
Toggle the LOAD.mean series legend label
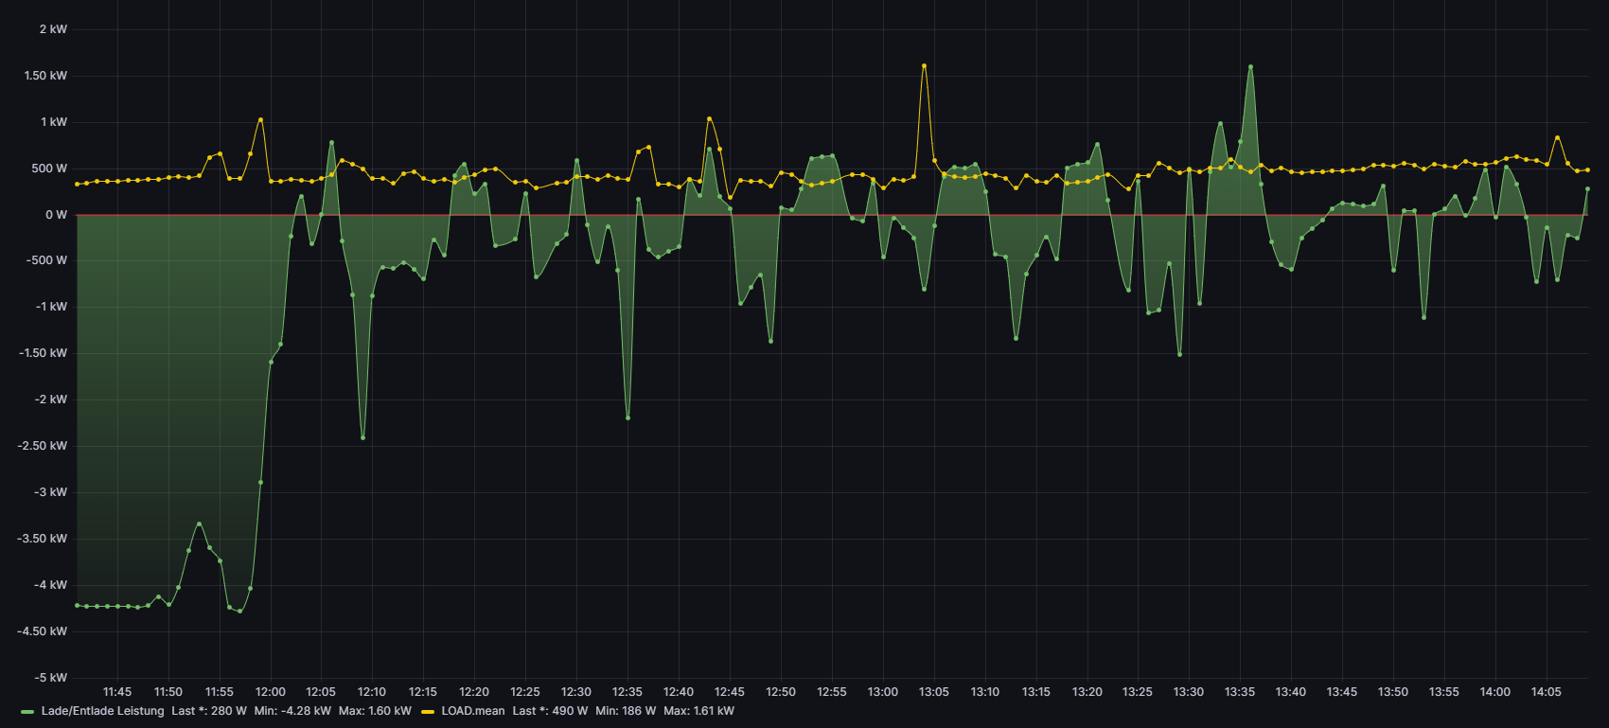473,711
